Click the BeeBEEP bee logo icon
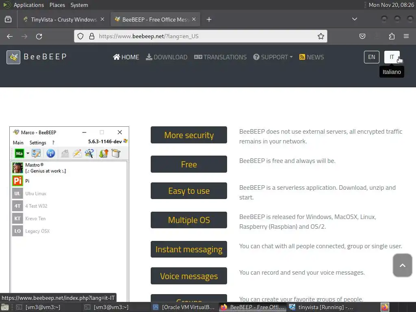Screen dimensions: 416x312 click(13, 57)
